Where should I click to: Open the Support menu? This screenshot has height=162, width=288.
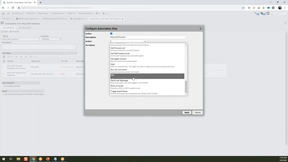click(71, 13)
